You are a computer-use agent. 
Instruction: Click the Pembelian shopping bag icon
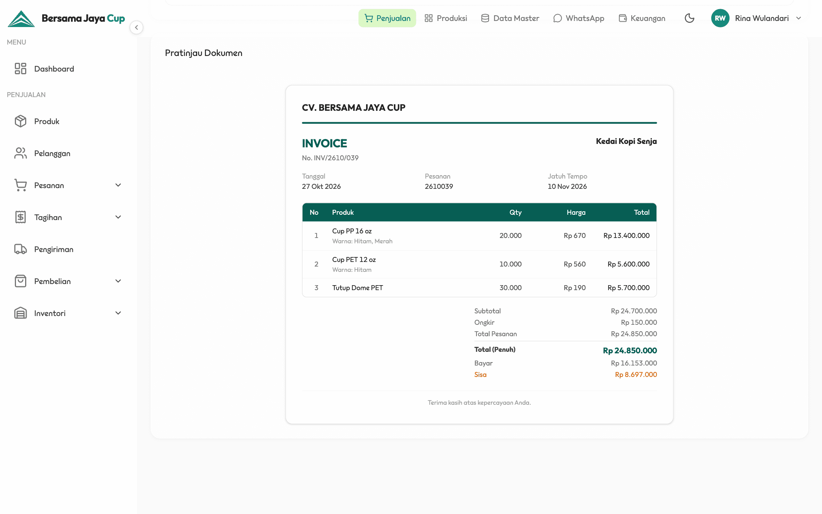21,281
